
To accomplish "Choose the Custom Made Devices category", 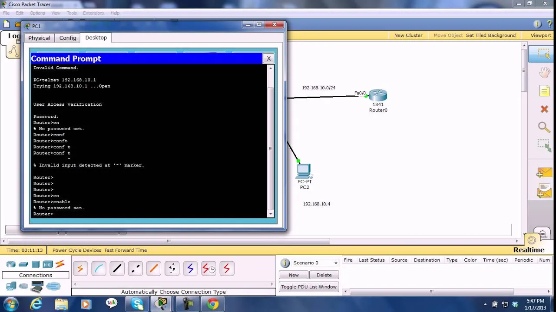I will pyautogui.click(x=37, y=286).
